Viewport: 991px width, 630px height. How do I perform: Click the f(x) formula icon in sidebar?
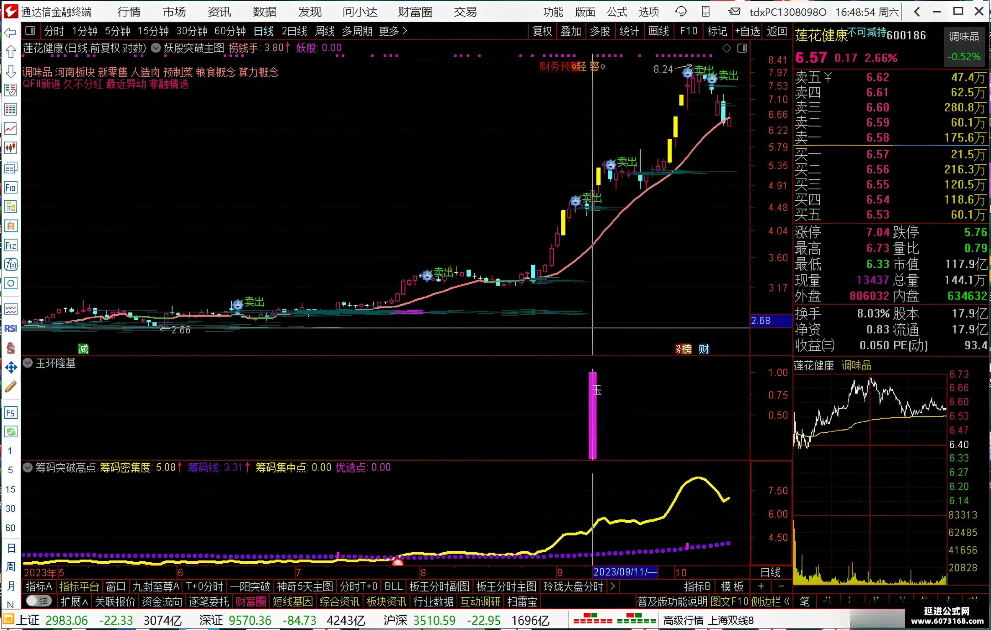click(x=10, y=264)
